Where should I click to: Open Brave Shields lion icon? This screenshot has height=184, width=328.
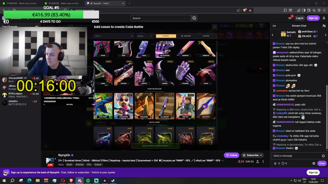[244, 10]
